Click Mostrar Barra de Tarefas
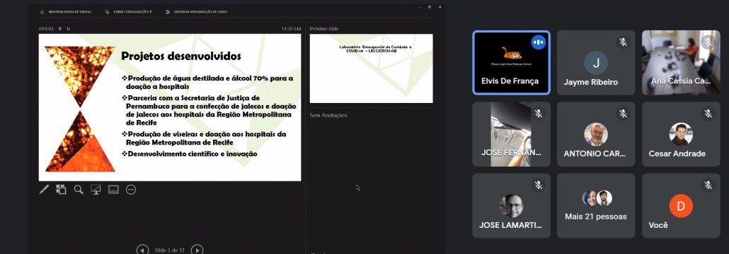The height and width of the screenshot is (254, 729). pyautogui.click(x=66, y=11)
